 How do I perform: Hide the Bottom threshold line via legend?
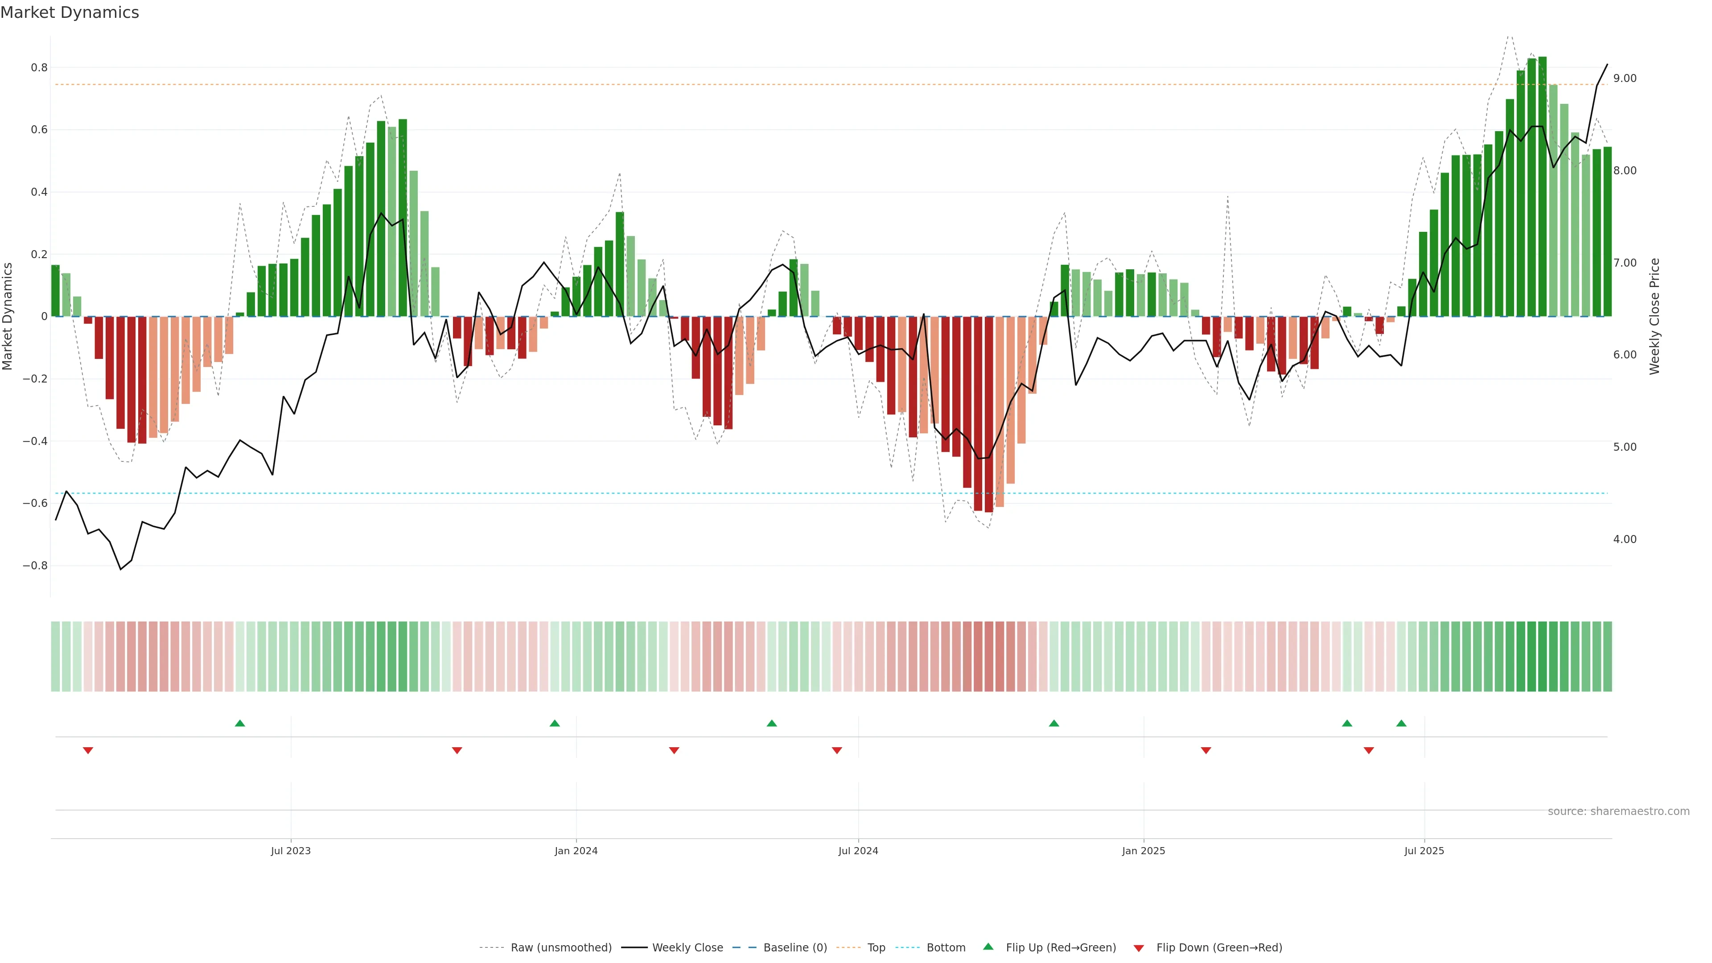pyautogui.click(x=946, y=948)
